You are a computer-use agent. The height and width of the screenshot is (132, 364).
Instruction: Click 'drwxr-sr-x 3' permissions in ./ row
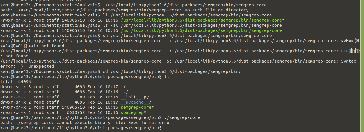(16, 87)
